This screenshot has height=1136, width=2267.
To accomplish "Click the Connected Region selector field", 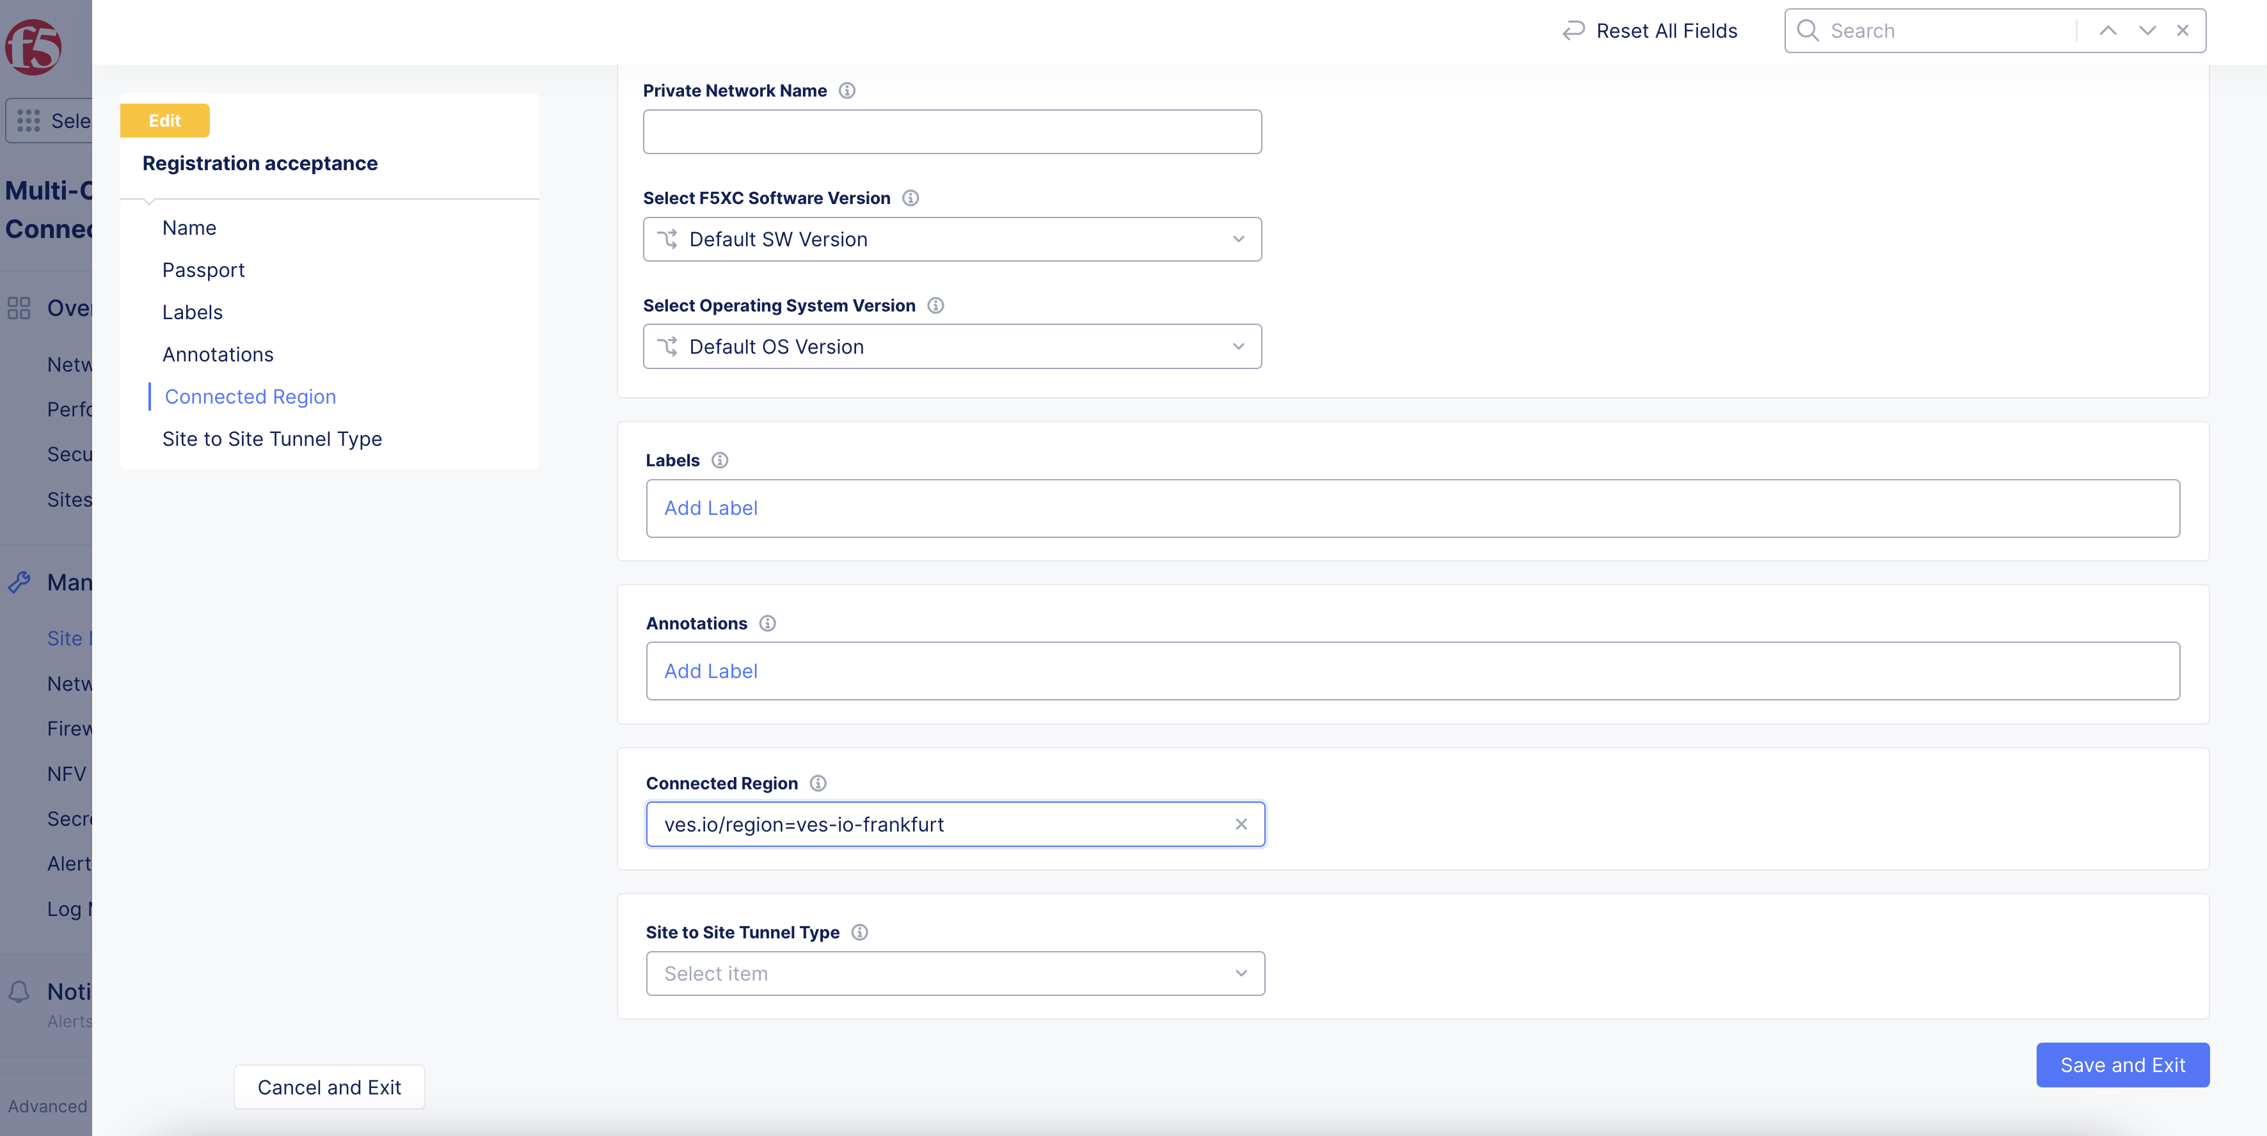I will 955,824.
